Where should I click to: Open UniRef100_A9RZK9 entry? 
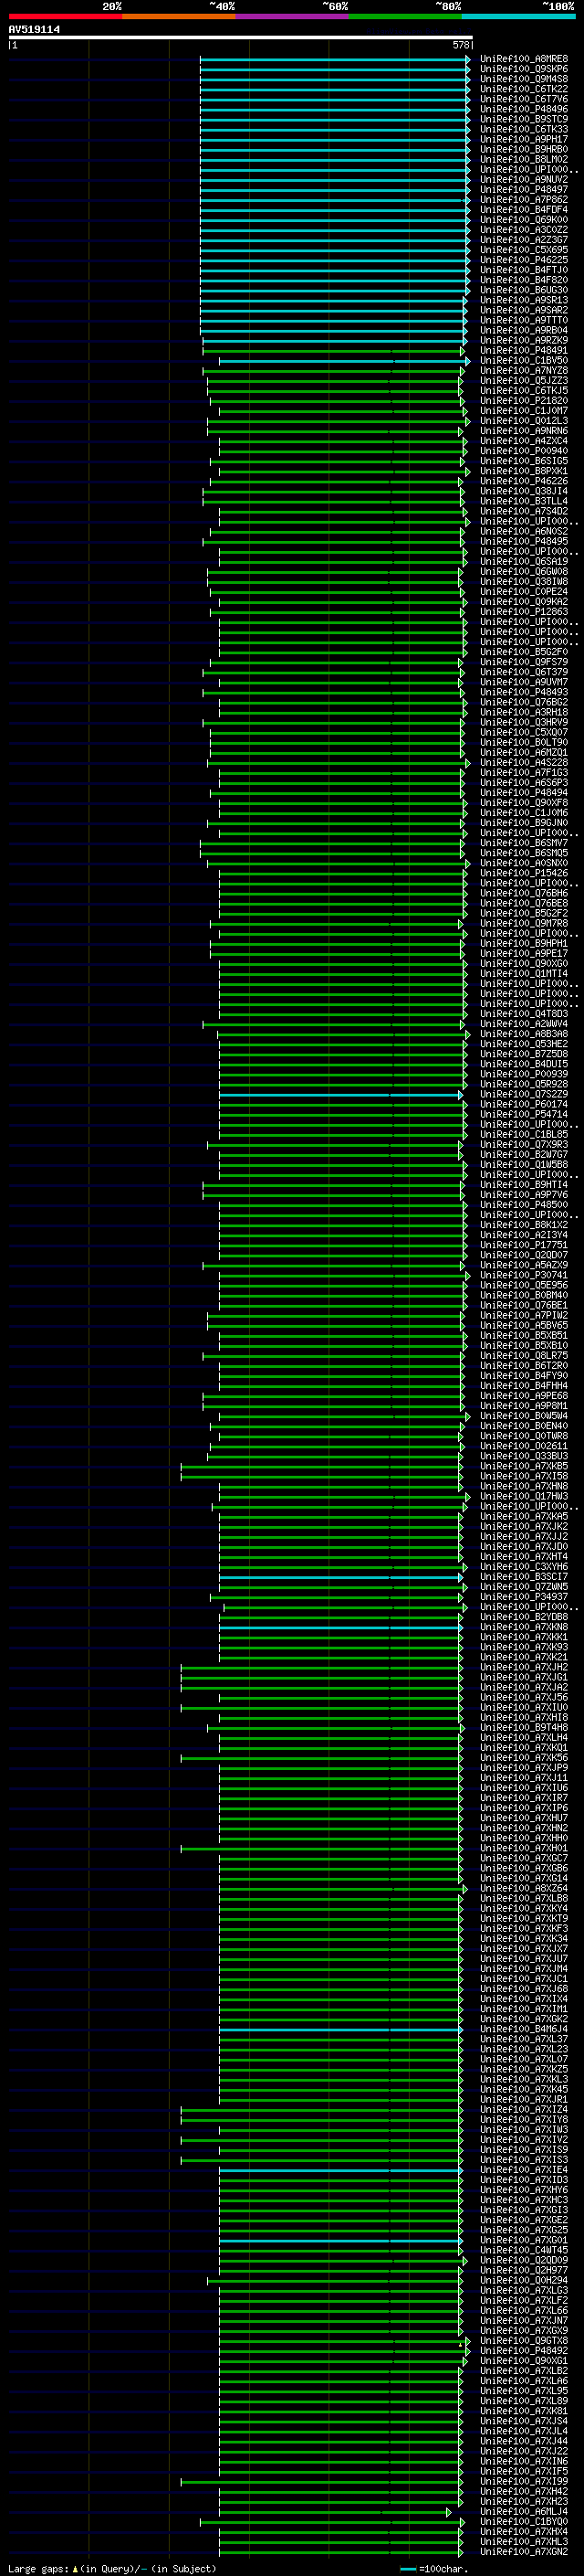(x=523, y=341)
